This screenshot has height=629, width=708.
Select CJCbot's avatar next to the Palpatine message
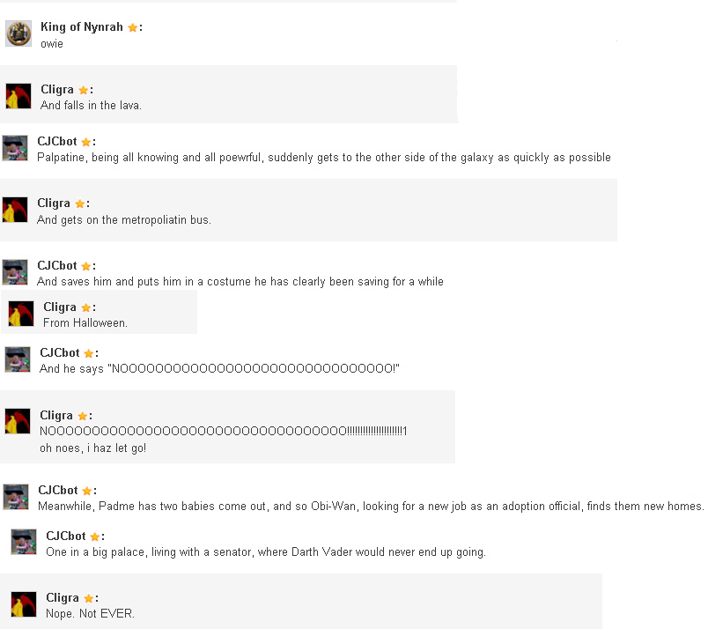tap(15, 148)
